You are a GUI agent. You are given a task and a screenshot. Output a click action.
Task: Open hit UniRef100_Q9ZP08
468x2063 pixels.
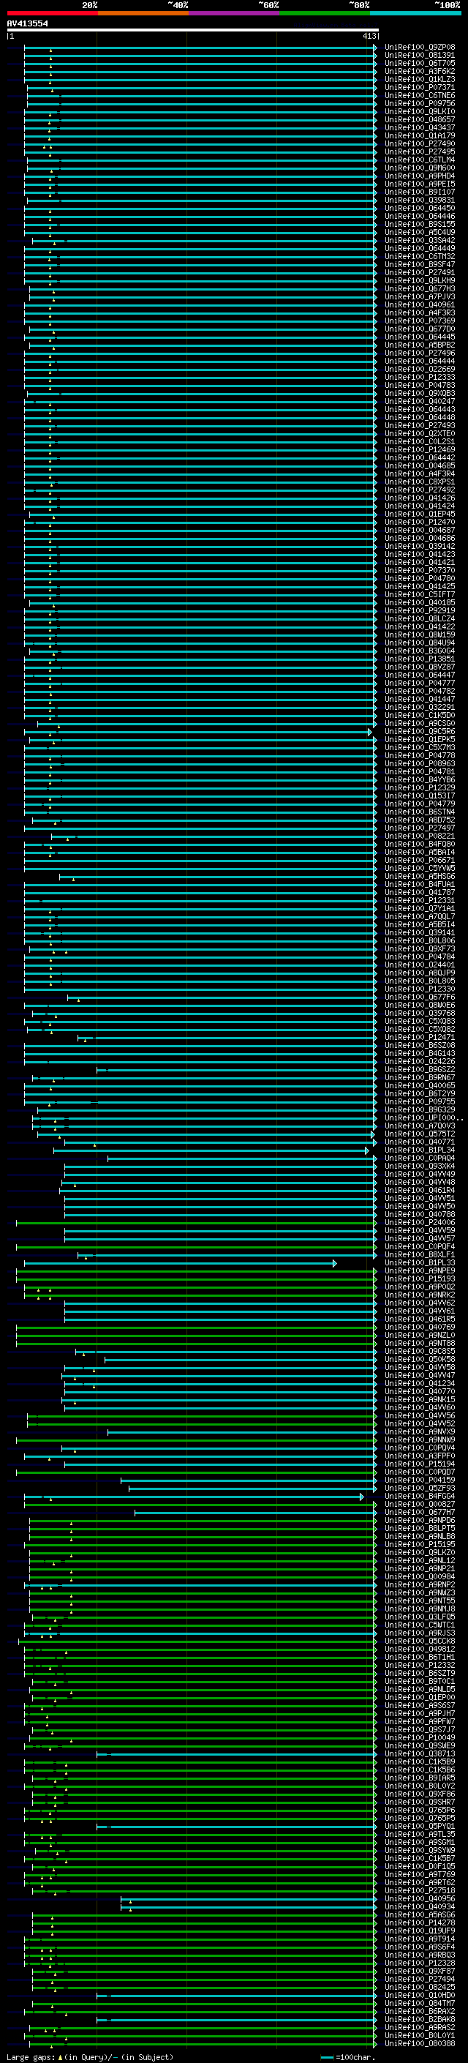[x=419, y=48]
